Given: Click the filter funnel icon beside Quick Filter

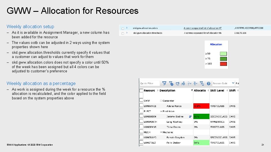Looking at the screenshot, I should pos(164,83).
